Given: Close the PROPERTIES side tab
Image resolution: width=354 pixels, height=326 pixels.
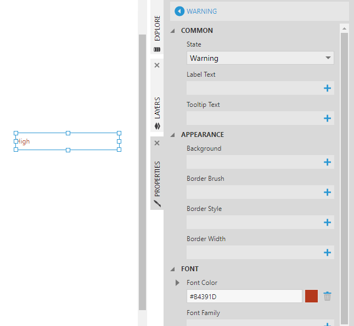Looking at the screenshot, I should point(157,143).
